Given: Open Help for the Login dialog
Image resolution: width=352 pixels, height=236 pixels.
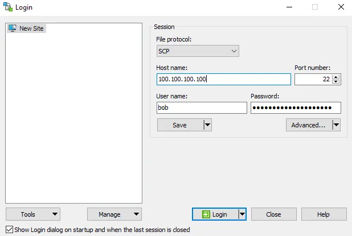Looking at the screenshot, I should (x=324, y=214).
